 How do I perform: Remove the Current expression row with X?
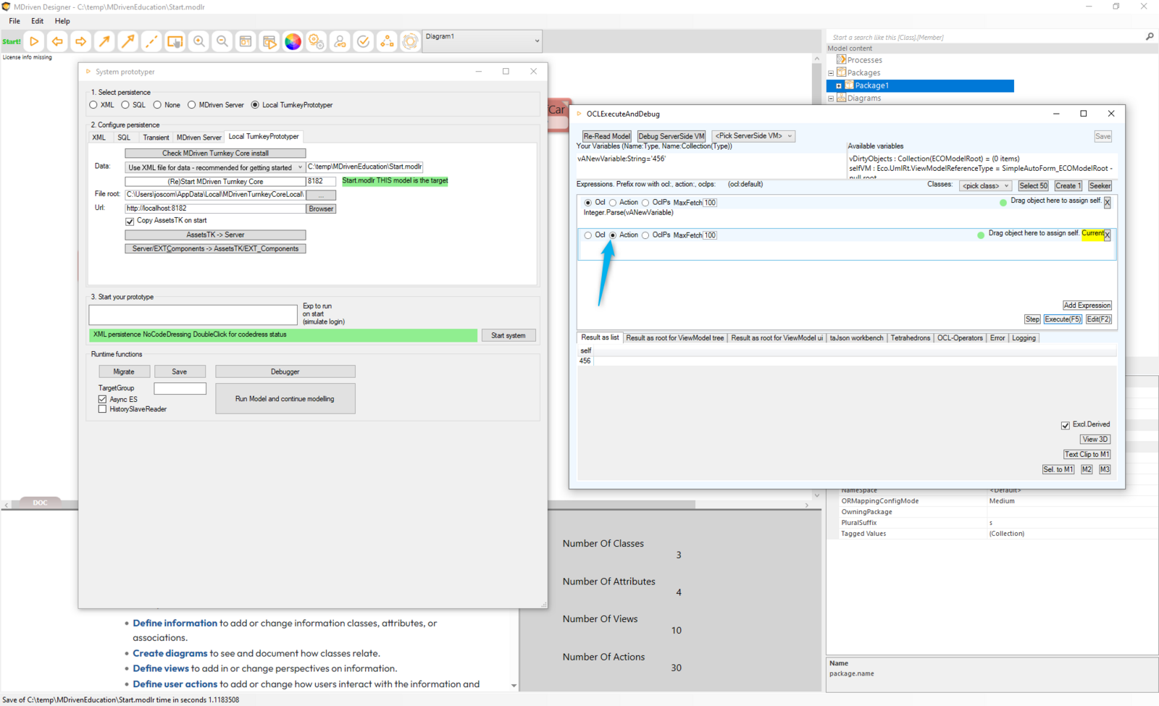tap(1107, 235)
